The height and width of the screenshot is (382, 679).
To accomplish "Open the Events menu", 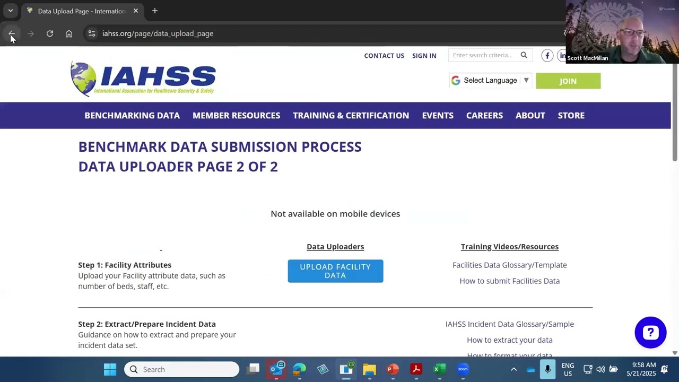I will 438,115.
